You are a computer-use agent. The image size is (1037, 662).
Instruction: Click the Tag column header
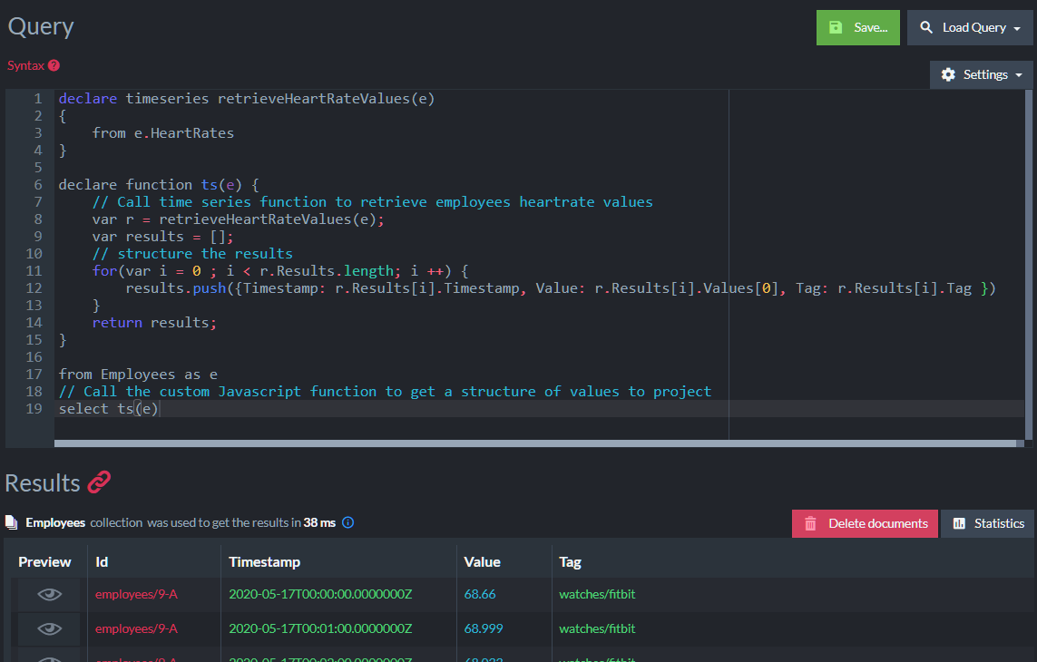point(570,562)
